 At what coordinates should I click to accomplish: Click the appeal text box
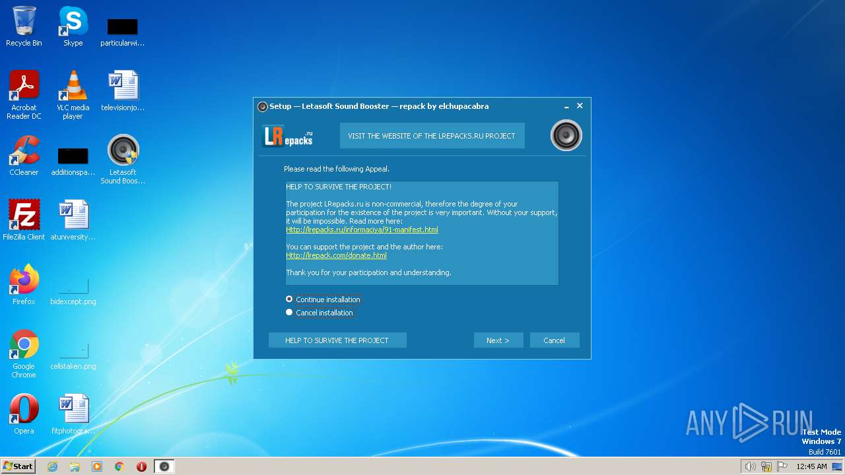(422, 233)
